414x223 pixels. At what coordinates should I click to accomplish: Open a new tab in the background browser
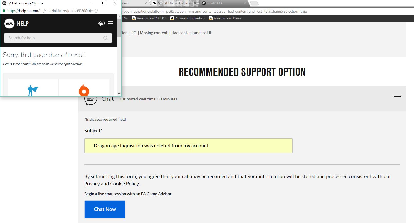[254, 3]
